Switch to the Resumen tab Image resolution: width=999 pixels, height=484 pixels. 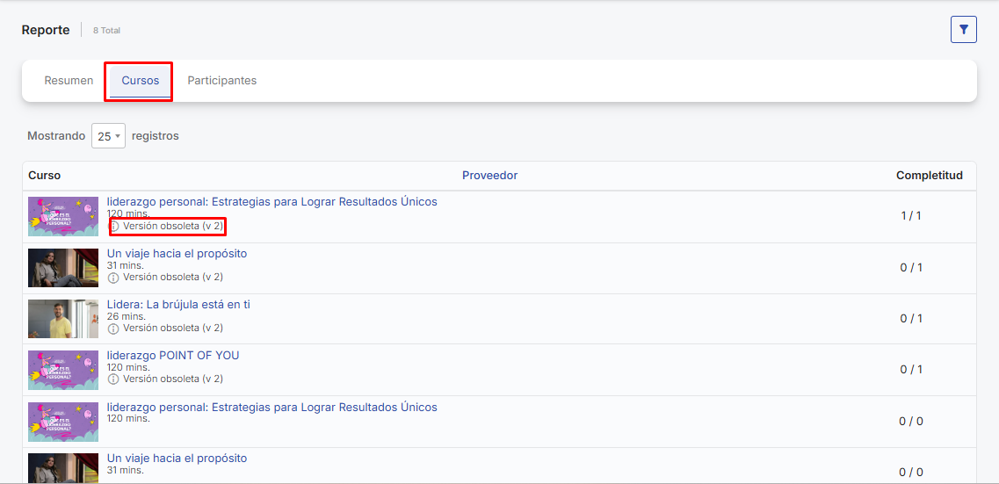(69, 81)
